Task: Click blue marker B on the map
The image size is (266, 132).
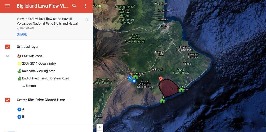Action: 134,81
